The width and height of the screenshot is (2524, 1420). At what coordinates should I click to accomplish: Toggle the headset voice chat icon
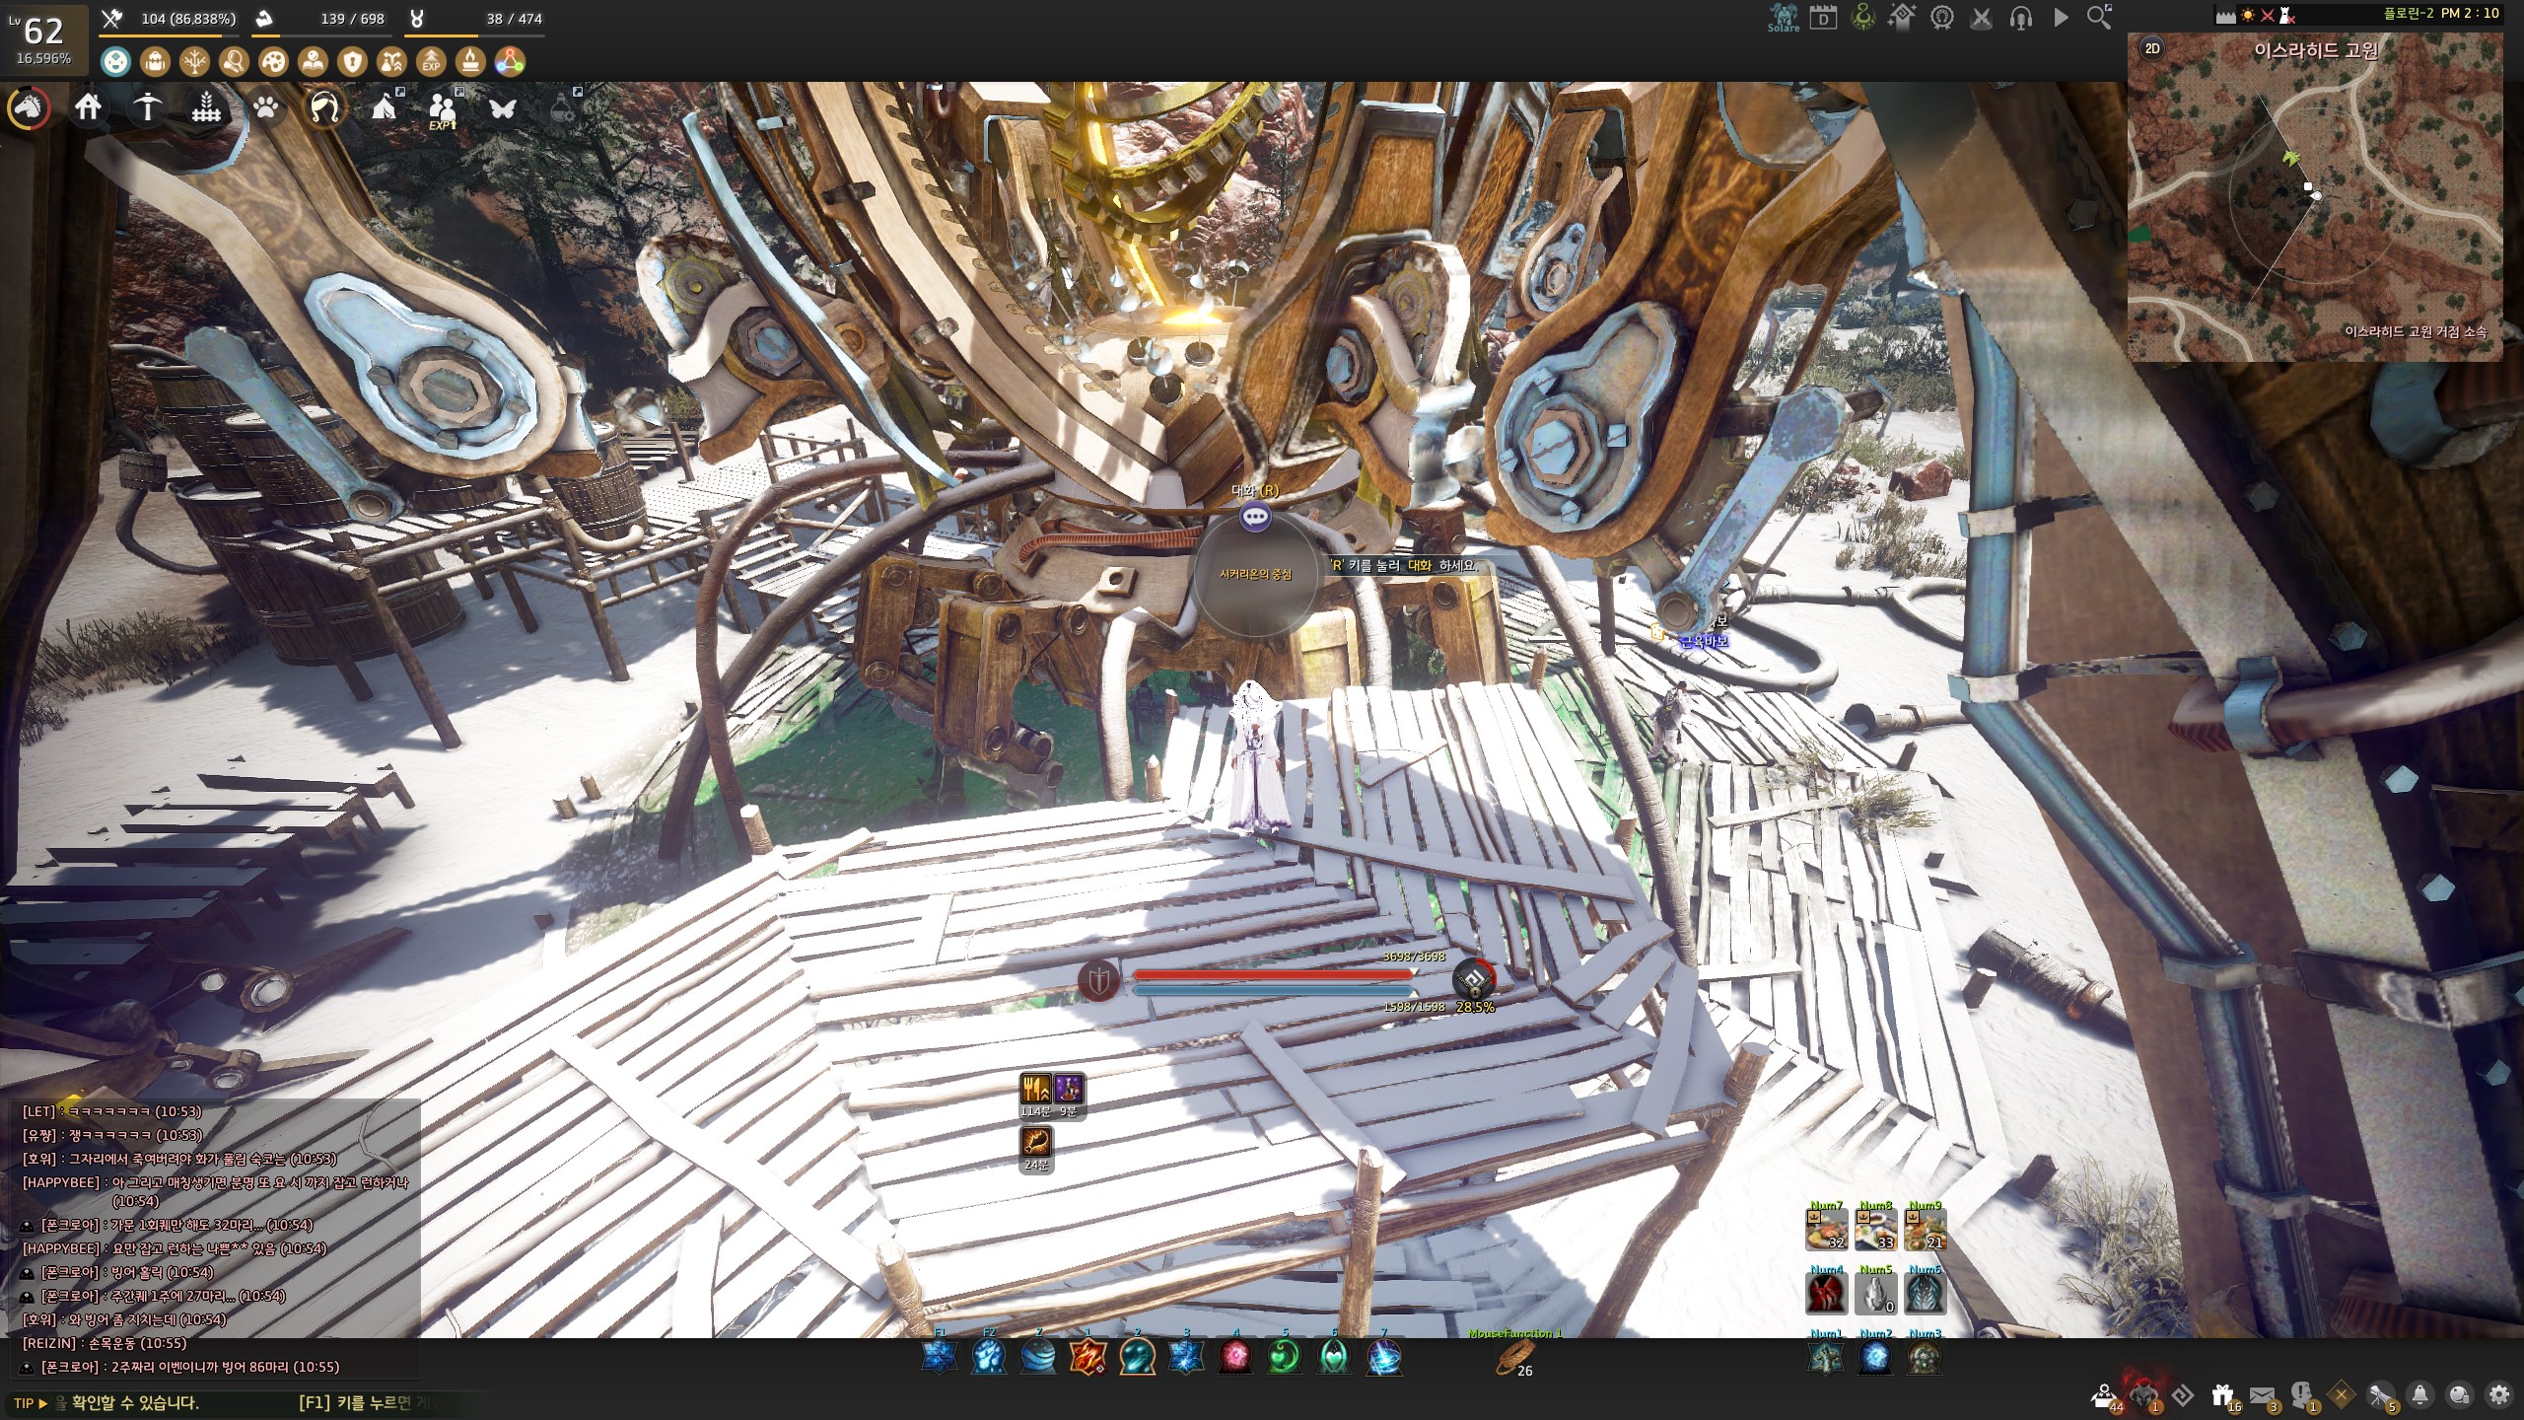click(2020, 18)
